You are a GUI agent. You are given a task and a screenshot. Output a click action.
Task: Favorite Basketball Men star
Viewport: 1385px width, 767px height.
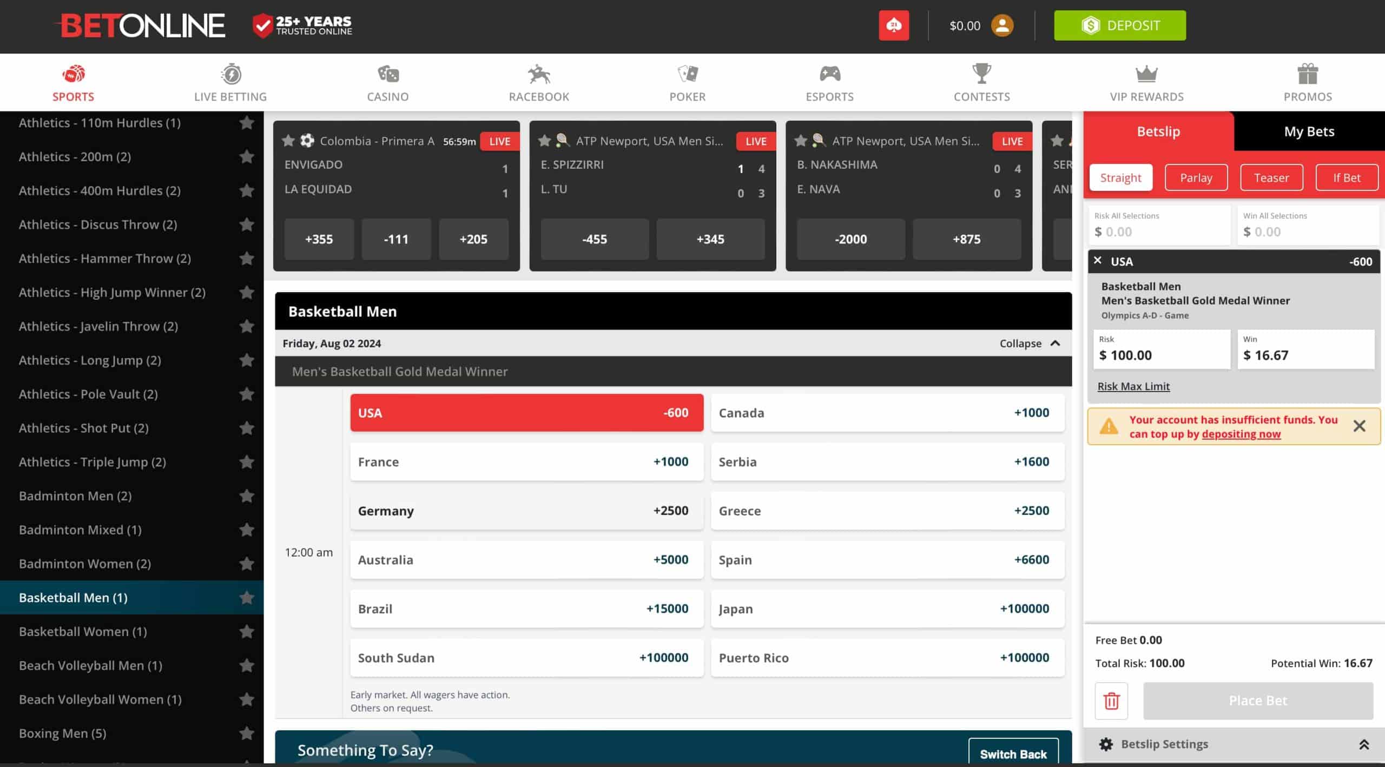(x=247, y=598)
